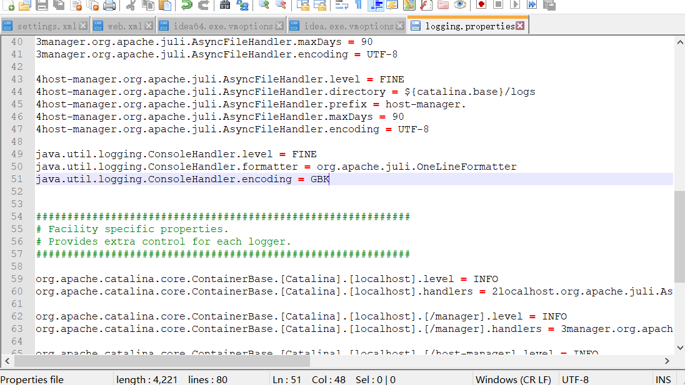Viewport: 685px width, 385px height.
Task: Click the '# Facility specific properties.' comment
Action: pyautogui.click(x=132, y=229)
